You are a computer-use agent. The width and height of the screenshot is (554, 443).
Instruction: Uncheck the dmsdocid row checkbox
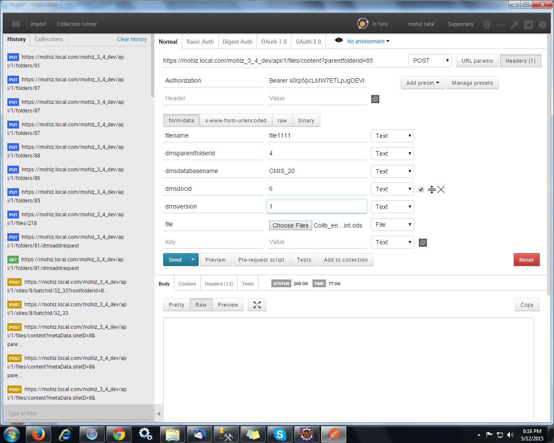pos(421,189)
